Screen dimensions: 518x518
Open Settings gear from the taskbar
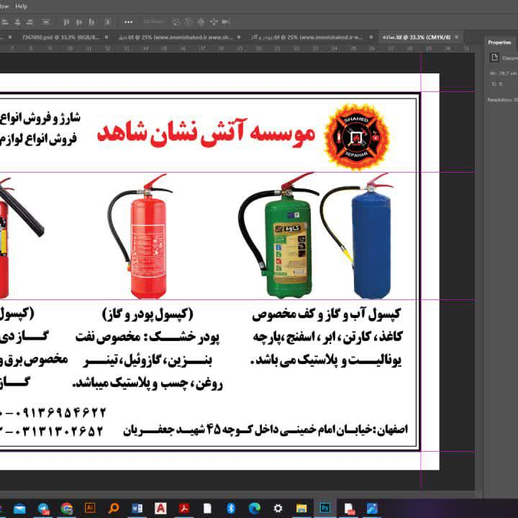(278, 508)
